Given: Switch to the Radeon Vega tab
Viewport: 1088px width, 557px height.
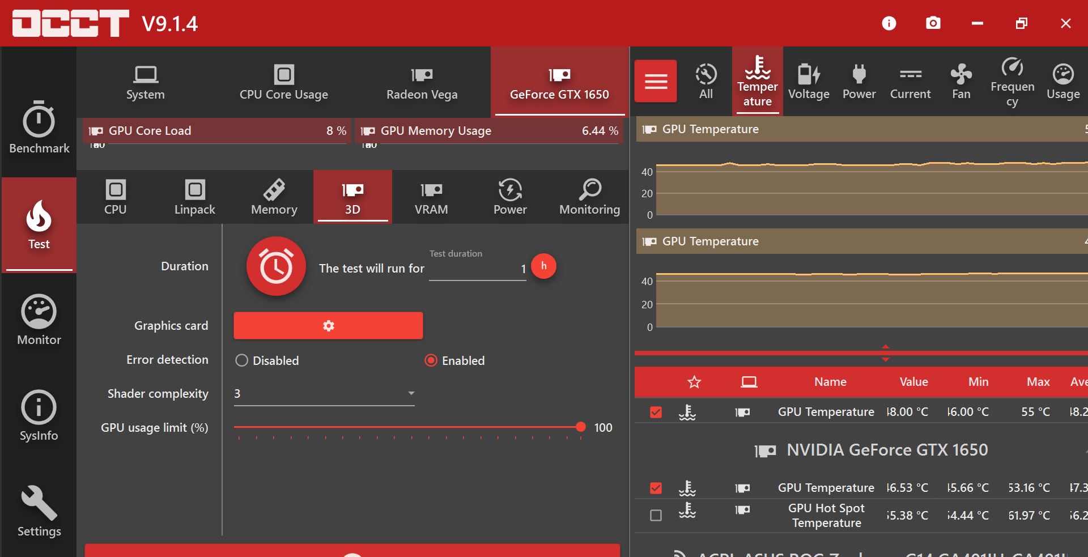Looking at the screenshot, I should point(422,82).
